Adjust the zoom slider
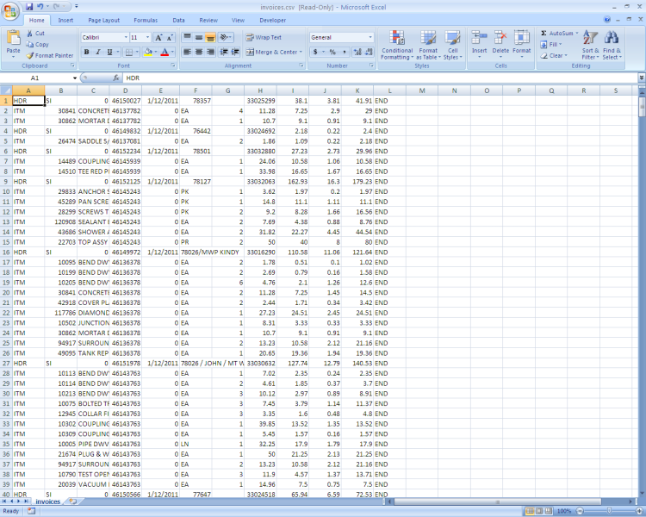This screenshot has width=646, height=517. (609, 511)
